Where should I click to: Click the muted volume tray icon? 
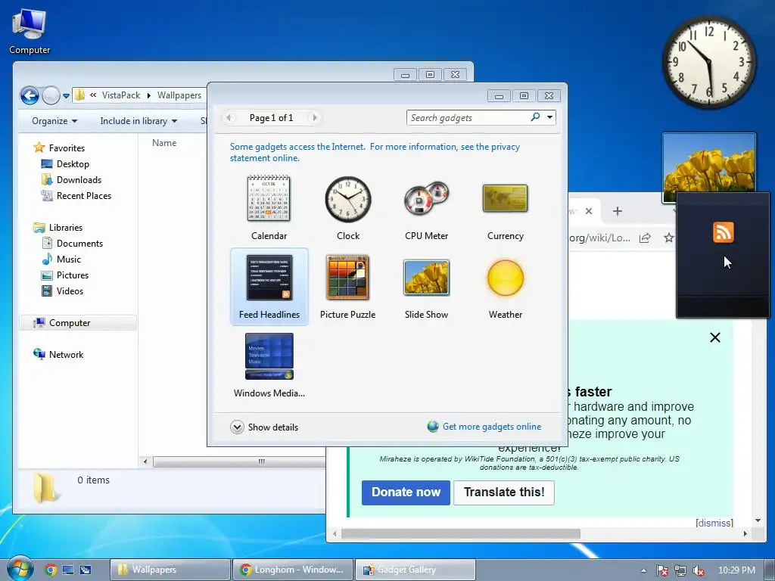tap(699, 570)
